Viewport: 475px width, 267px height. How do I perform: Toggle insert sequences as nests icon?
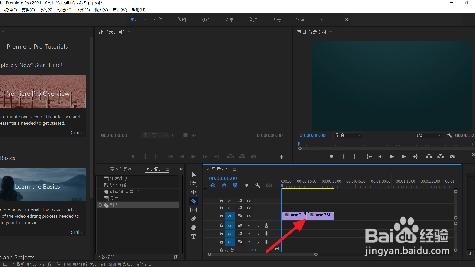213,185
